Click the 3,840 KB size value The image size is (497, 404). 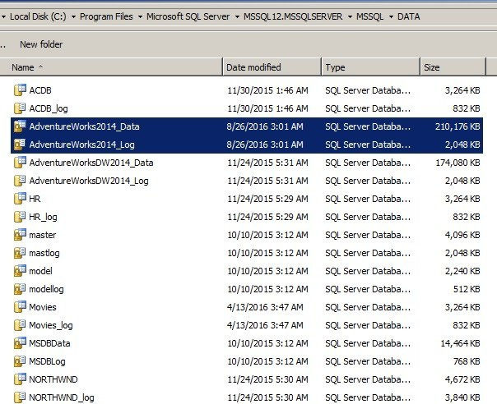click(462, 397)
